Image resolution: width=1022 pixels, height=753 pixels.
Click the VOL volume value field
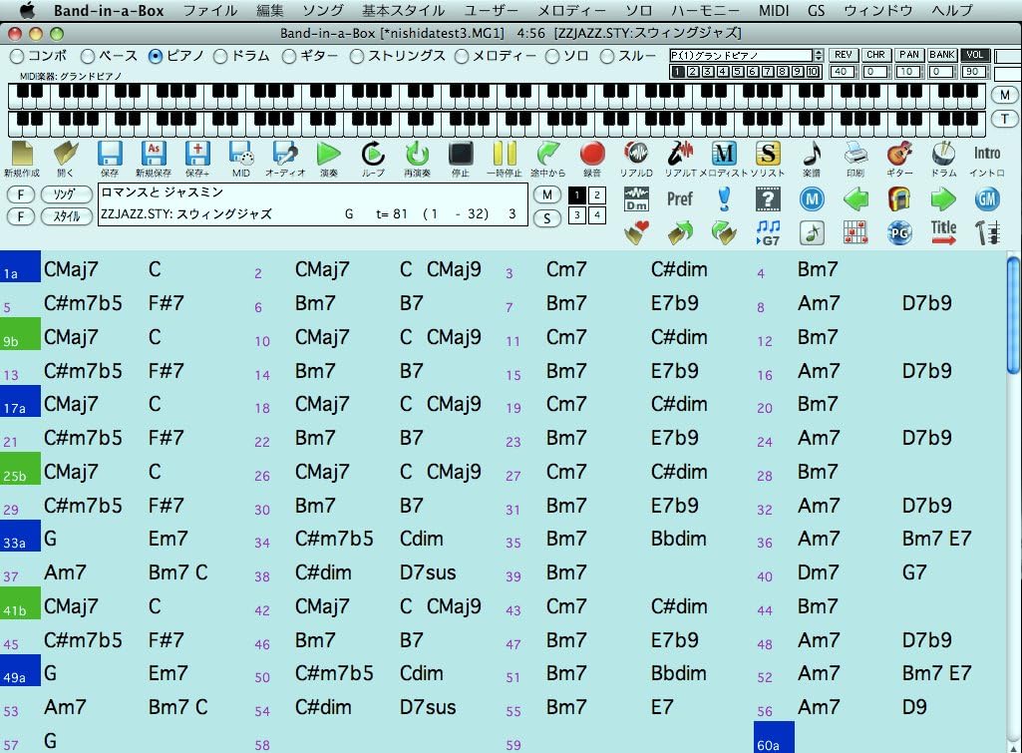(973, 72)
